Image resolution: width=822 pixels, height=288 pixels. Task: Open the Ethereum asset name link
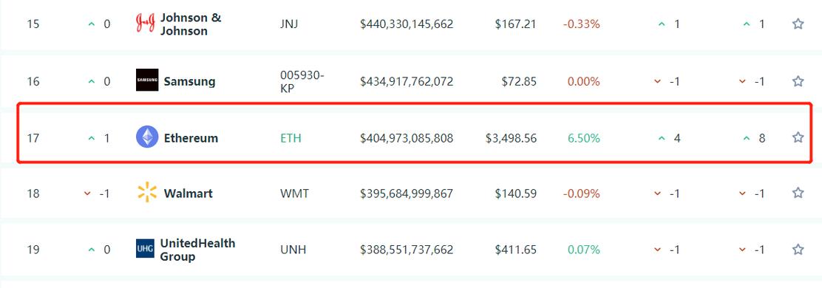(191, 138)
